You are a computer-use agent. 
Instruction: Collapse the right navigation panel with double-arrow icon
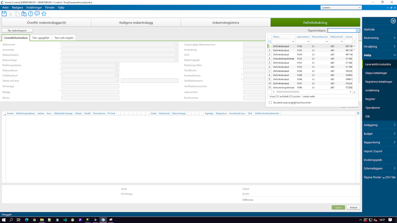click(393, 21)
